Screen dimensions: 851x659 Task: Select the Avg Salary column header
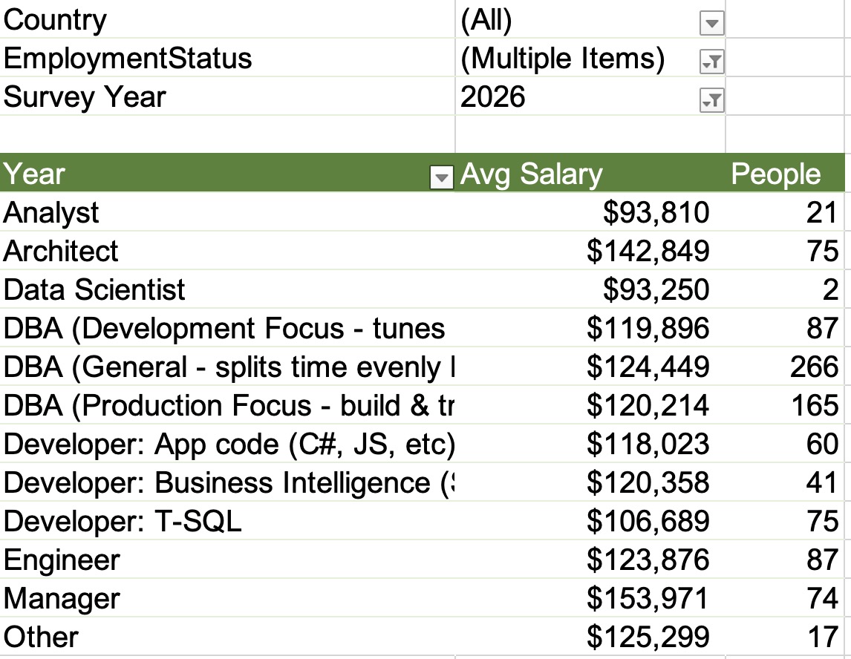[x=532, y=174]
